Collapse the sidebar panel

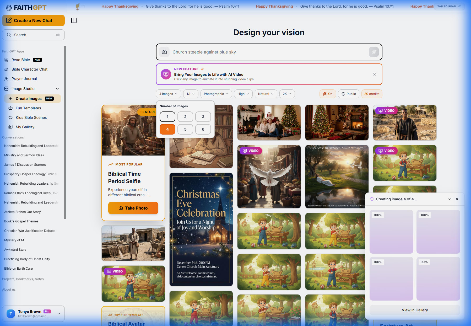74,20
